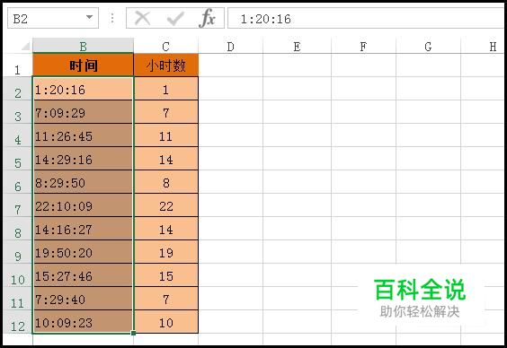Select row 10 header

coord(17,275)
